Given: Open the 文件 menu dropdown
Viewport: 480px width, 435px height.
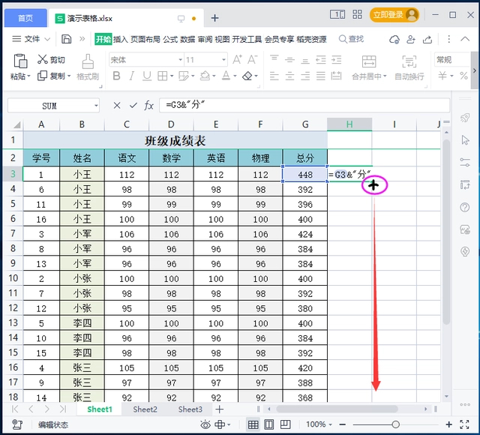Looking at the screenshot, I should click(x=32, y=39).
